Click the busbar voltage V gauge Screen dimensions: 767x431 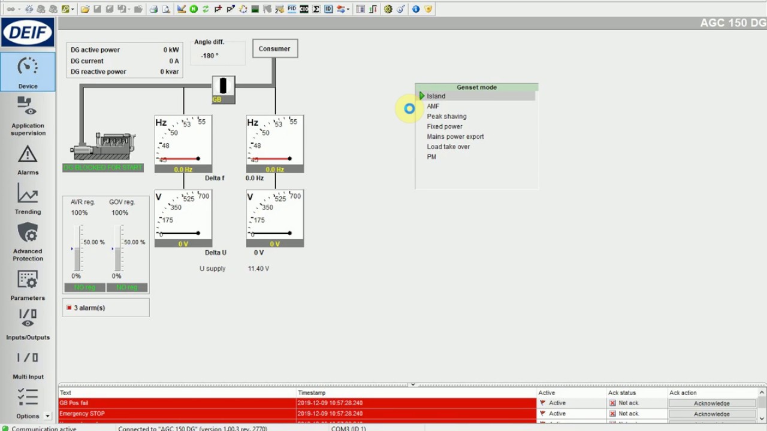(x=275, y=218)
